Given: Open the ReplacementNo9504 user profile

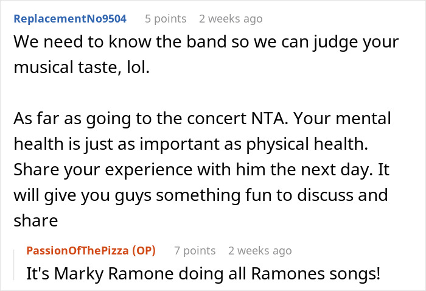Looking at the screenshot, I should click(69, 18).
